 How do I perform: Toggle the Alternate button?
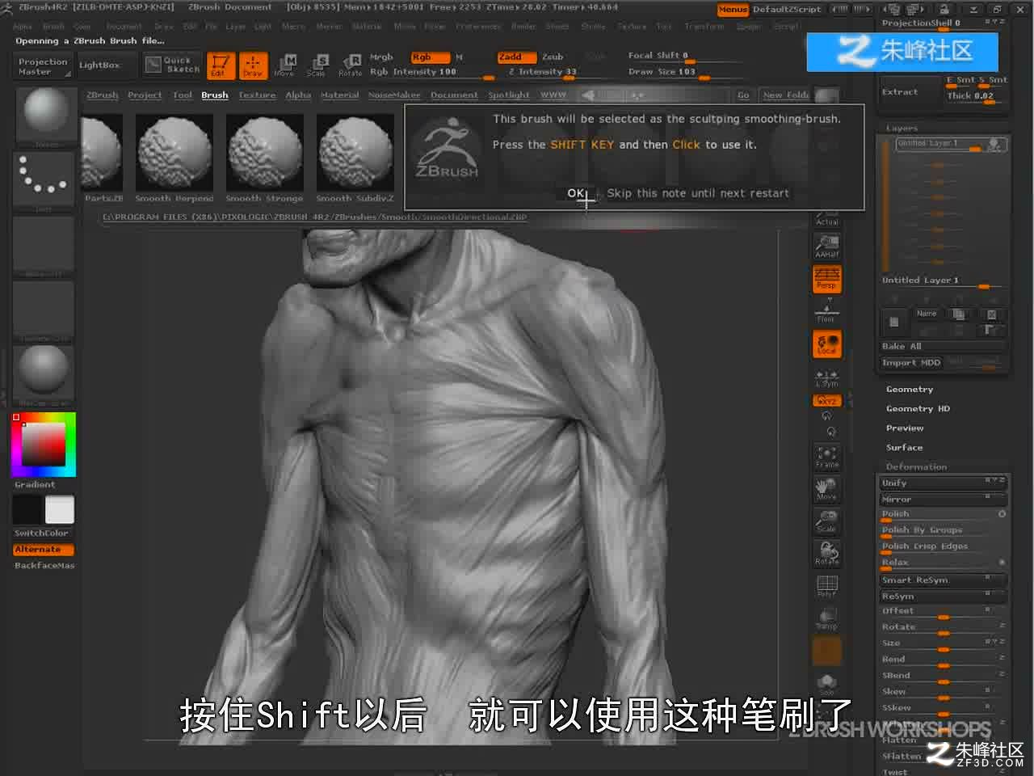43,550
